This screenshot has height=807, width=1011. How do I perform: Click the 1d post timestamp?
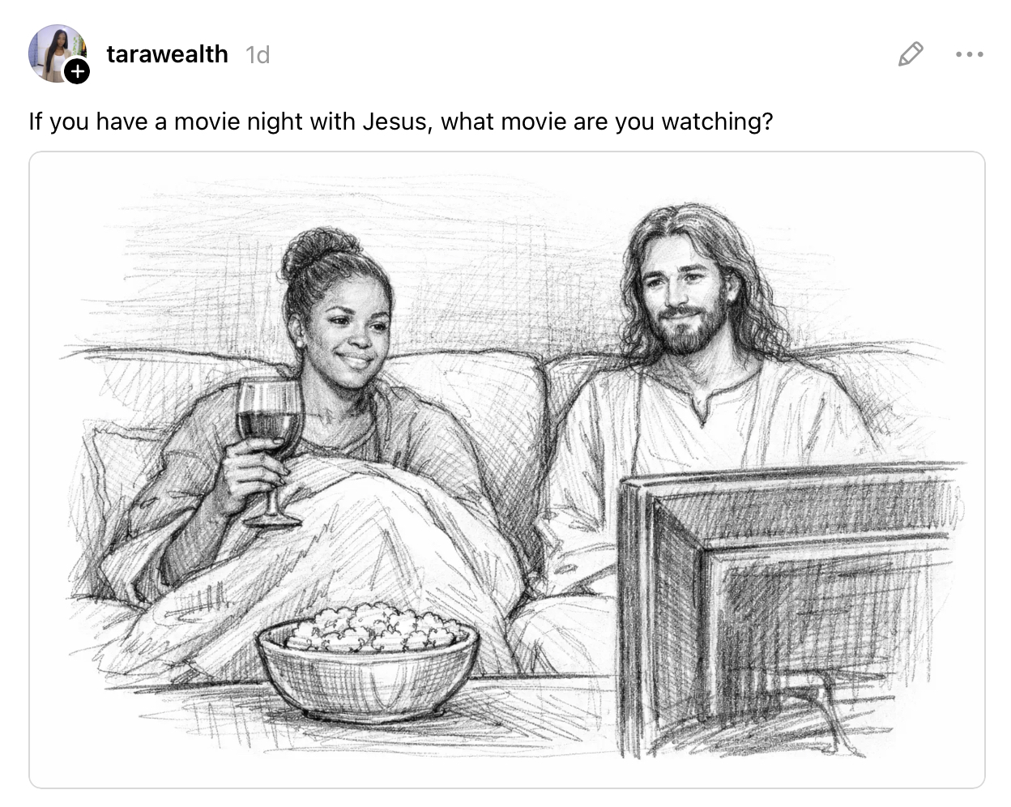coord(258,54)
